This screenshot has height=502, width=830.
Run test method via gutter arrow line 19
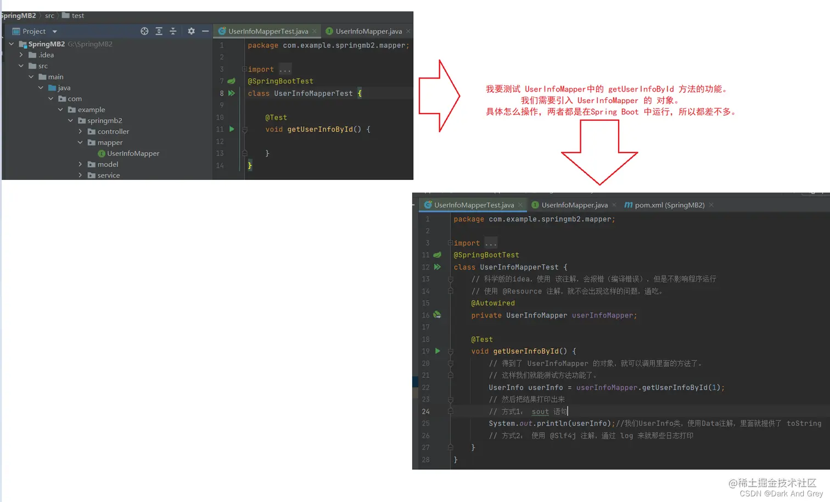(x=438, y=351)
